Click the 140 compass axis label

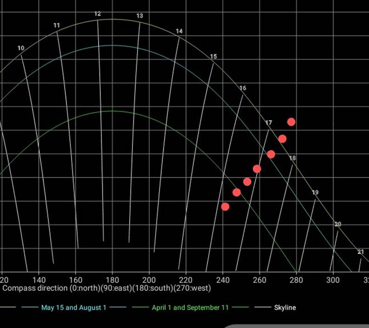[x=39, y=280]
